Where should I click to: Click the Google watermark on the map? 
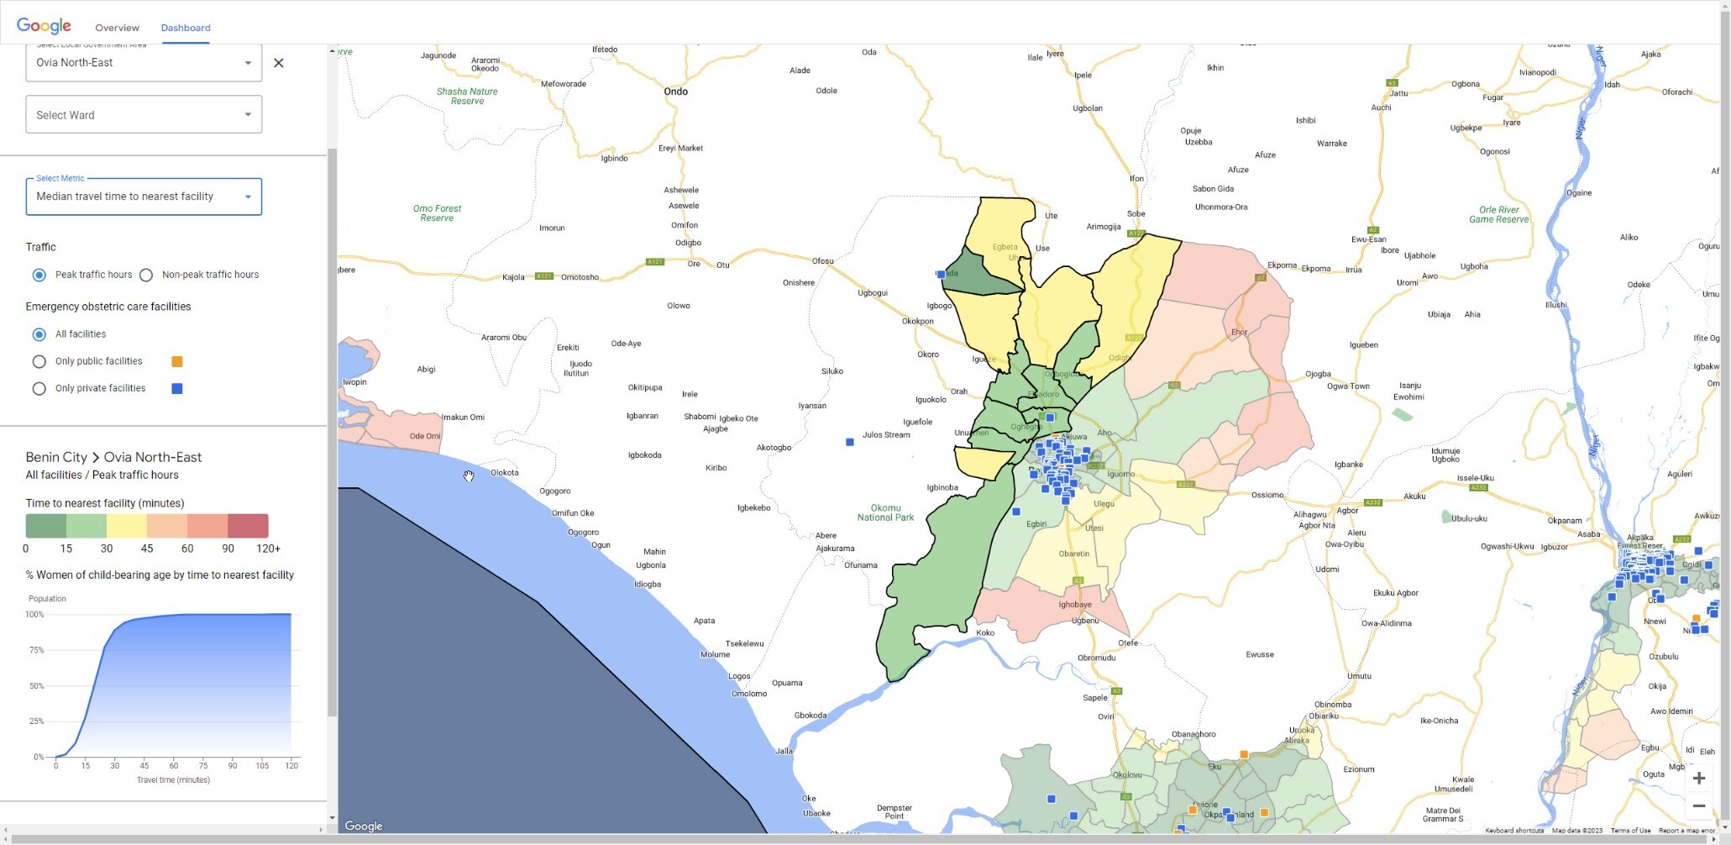(364, 827)
